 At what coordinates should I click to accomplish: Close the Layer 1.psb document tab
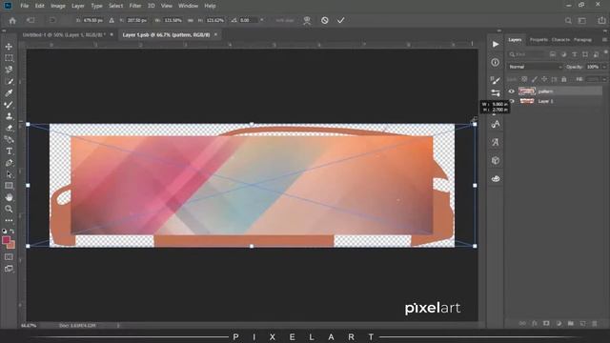tap(215, 34)
